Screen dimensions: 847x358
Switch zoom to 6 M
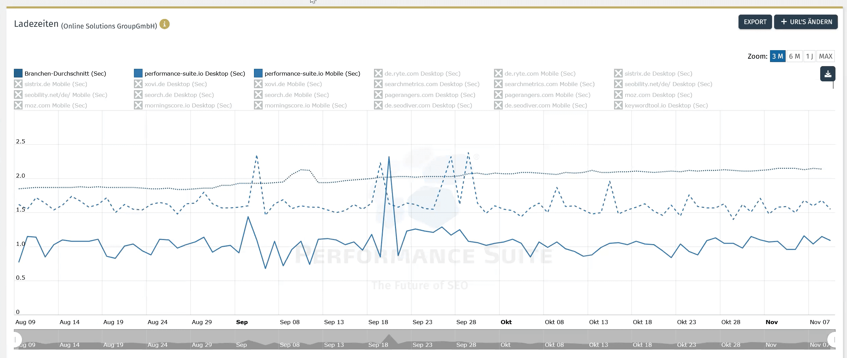[794, 56]
